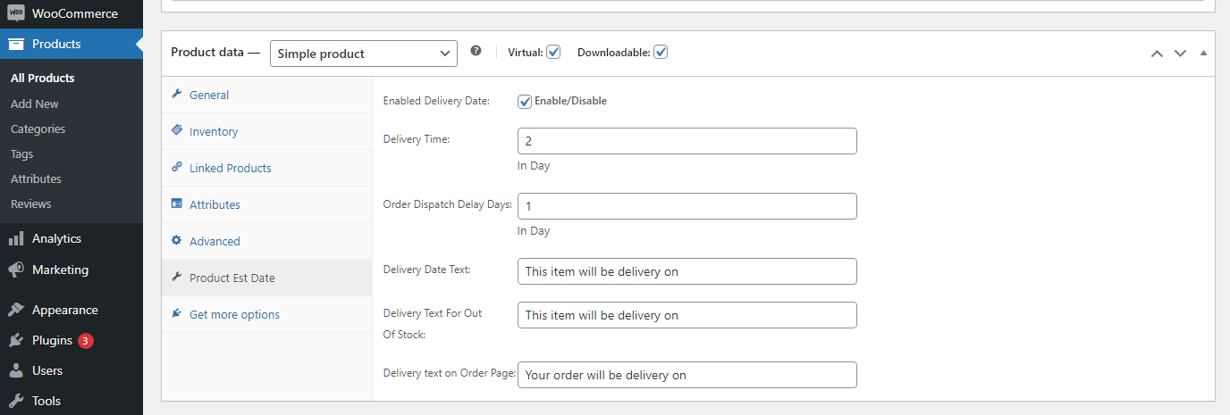Click the Delivery Time input field
The height and width of the screenshot is (415, 1230).
tap(687, 141)
